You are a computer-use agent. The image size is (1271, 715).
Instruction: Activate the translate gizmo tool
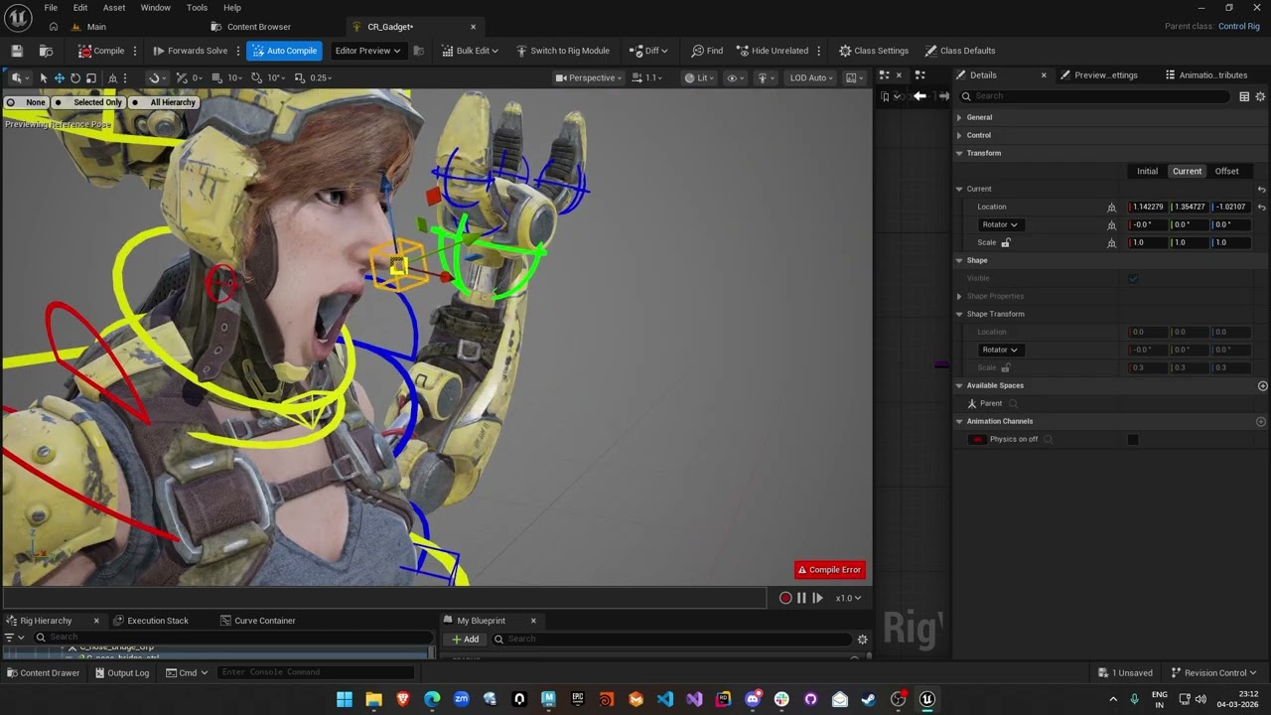(x=59, y=77)
